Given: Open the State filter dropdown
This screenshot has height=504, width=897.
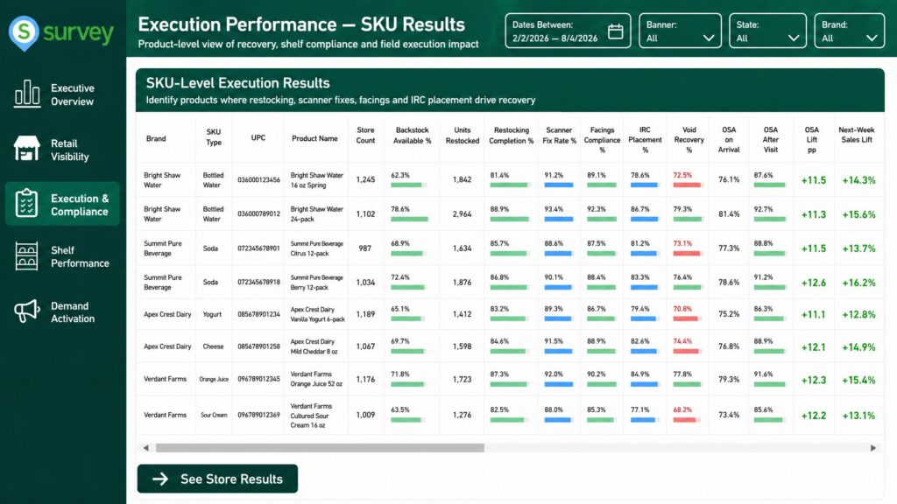Looking at the screenshot, I should pyautogui.click(x=767, y=31).
